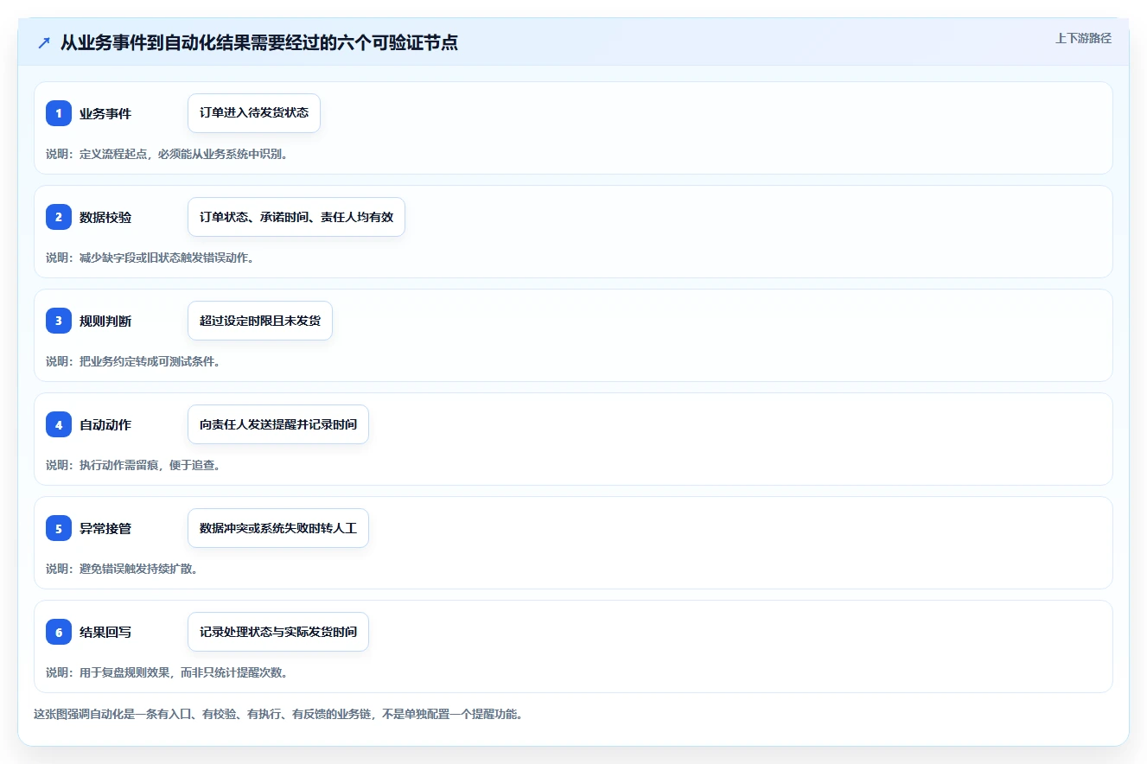Click the title 从业务事件到自动化结果 heading

(259, 42)
